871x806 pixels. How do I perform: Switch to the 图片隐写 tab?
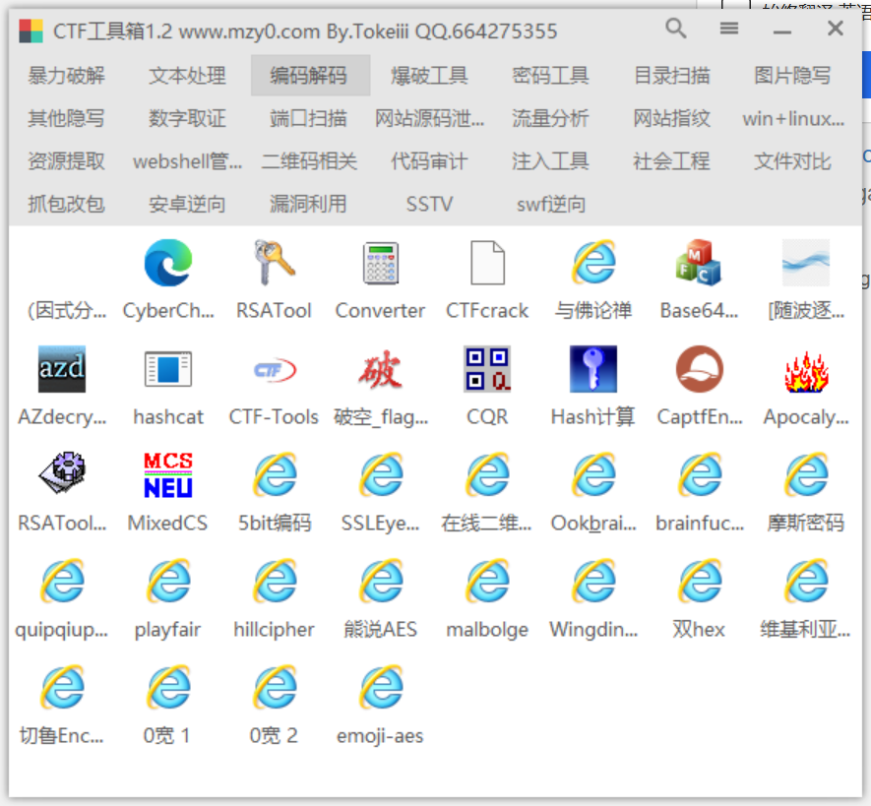click(x=792, y=76)
